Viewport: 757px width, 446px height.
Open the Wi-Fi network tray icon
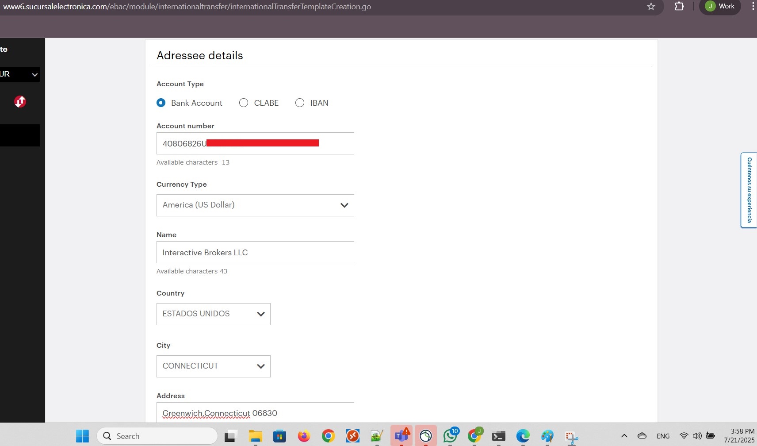tap(684, 436)
